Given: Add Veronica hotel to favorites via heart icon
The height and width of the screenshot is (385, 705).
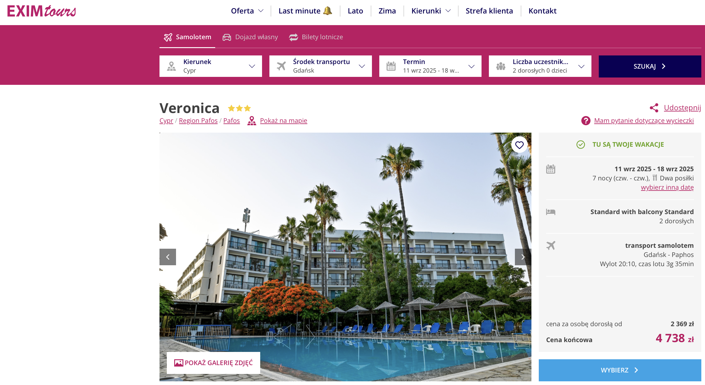Looking at the screenshot, I should 519,145.
